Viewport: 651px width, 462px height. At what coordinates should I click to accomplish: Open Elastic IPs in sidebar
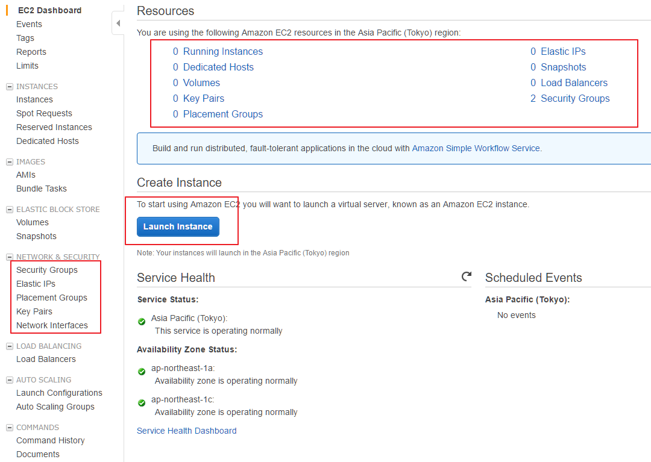click(x=36, y=284)
